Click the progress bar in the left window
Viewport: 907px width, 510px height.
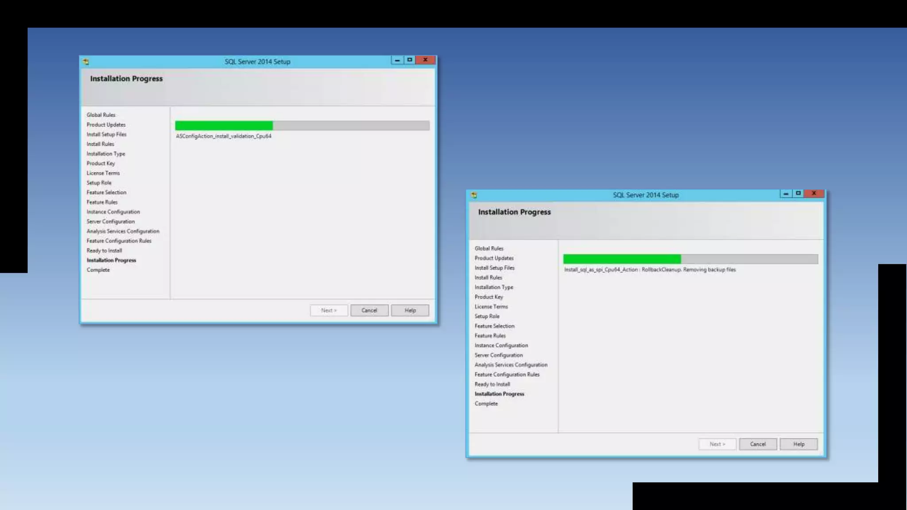(302, 126)
